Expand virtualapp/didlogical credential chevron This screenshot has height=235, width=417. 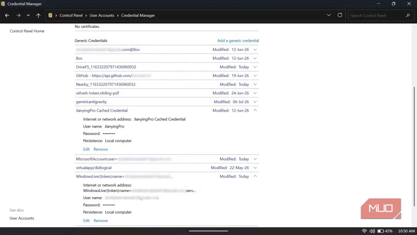point(255,168)
